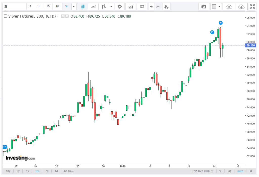Select the candlestick chart style icon
Viewport: 259px width, 177px height.
click(x=83, y=7)
